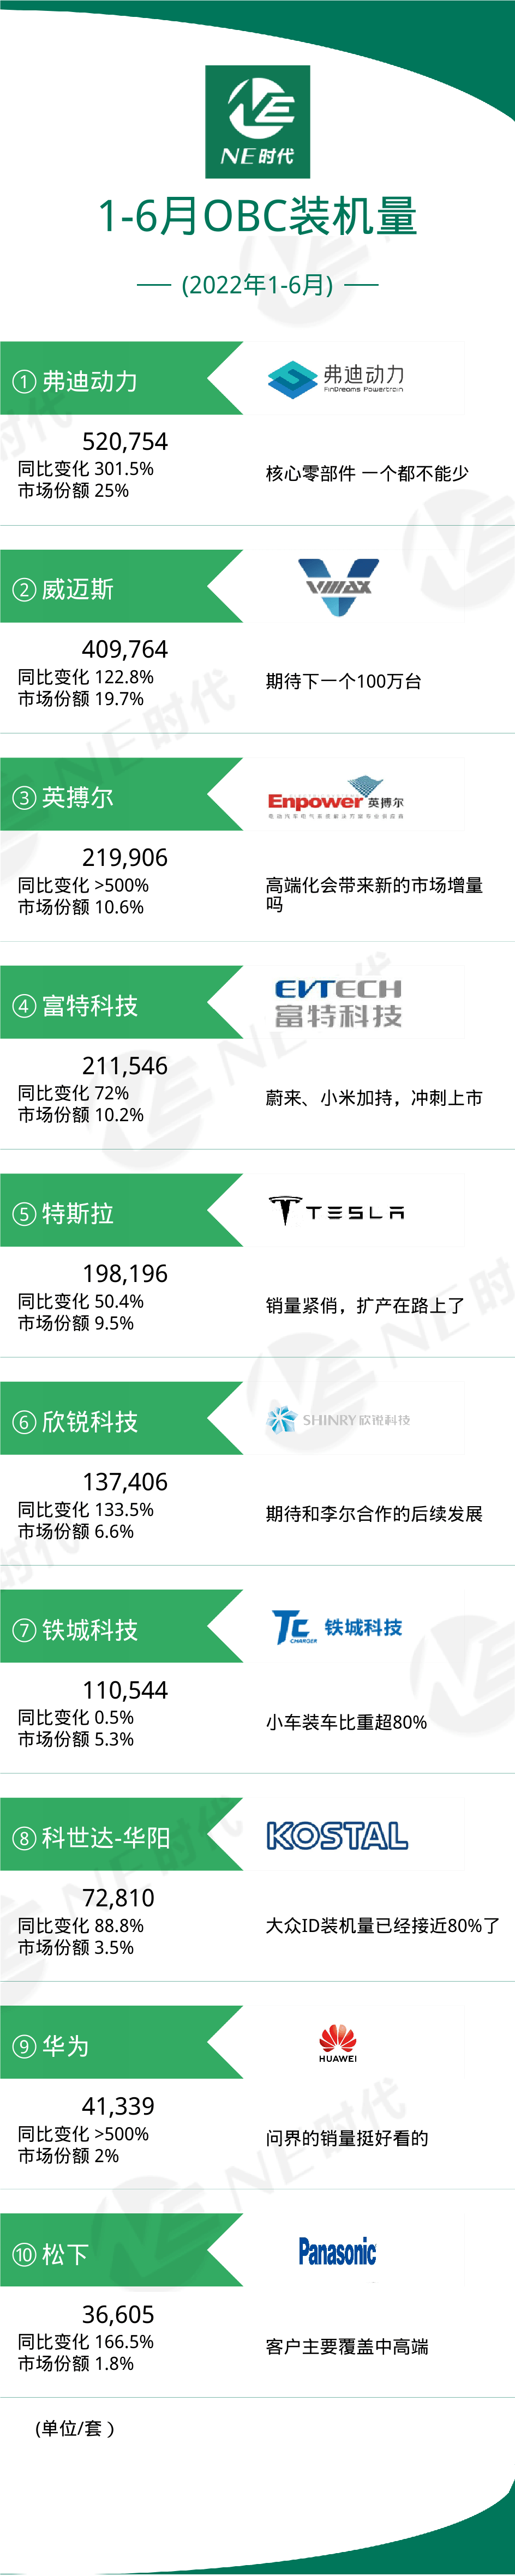Click the EVTECH 富特科技 logo

pyautogui.click(x=338, y=1003)
